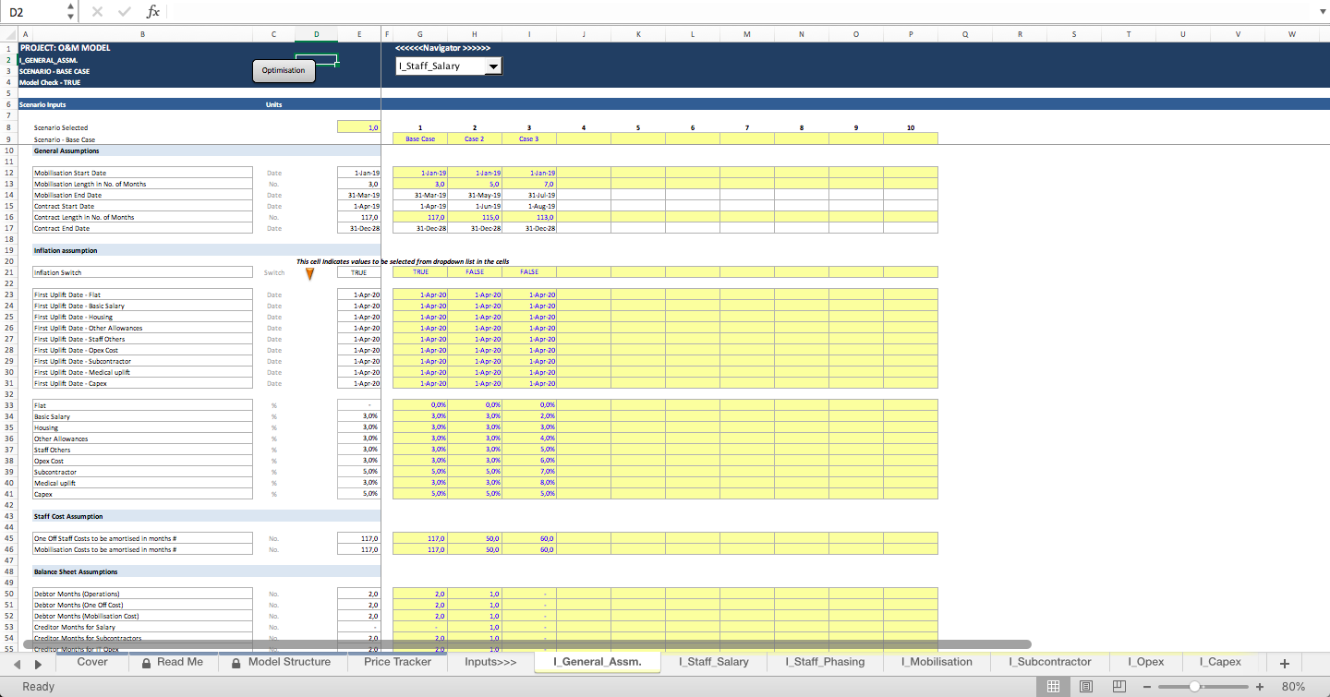Click the greyed Enter checkmark in the formula bar
This screenshot has height=697, width=1330.
[x=124, y=12]
